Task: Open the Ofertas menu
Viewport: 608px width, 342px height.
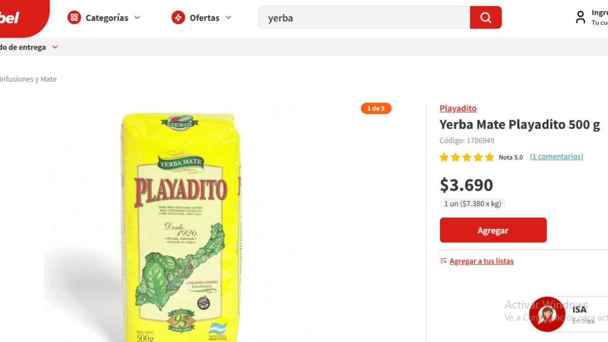Action: (x=205, y=17)
